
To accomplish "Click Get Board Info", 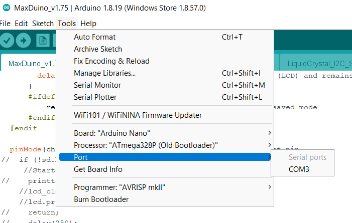I will pos(98,169).
